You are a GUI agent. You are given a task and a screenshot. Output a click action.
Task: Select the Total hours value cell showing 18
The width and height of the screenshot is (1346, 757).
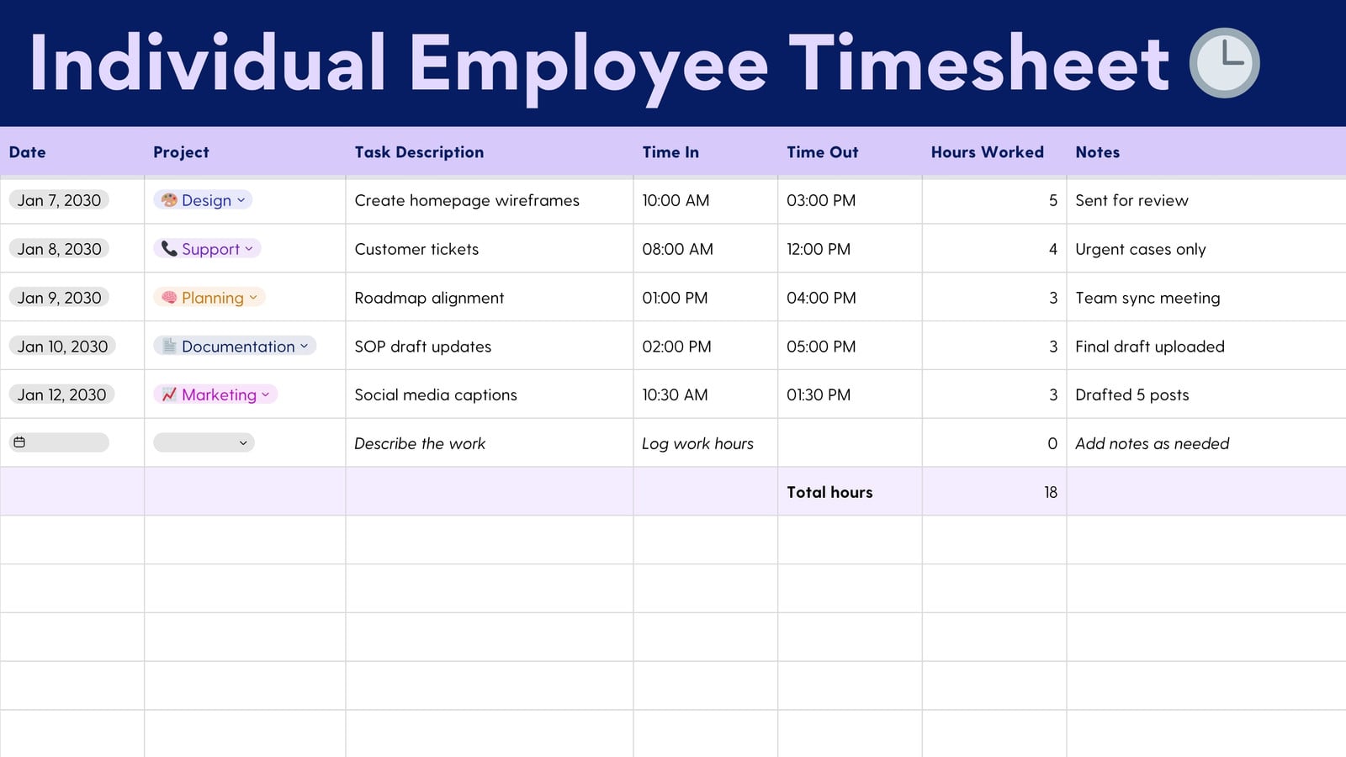click(994, 492)
